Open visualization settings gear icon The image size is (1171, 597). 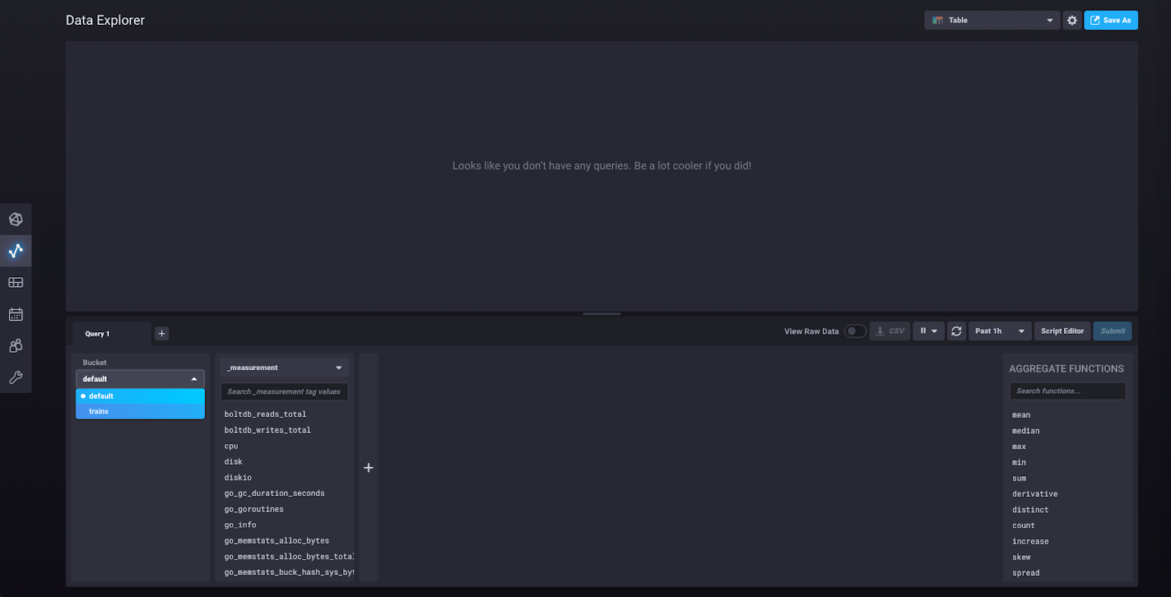pyautogui.click(x=1072, y=20)
